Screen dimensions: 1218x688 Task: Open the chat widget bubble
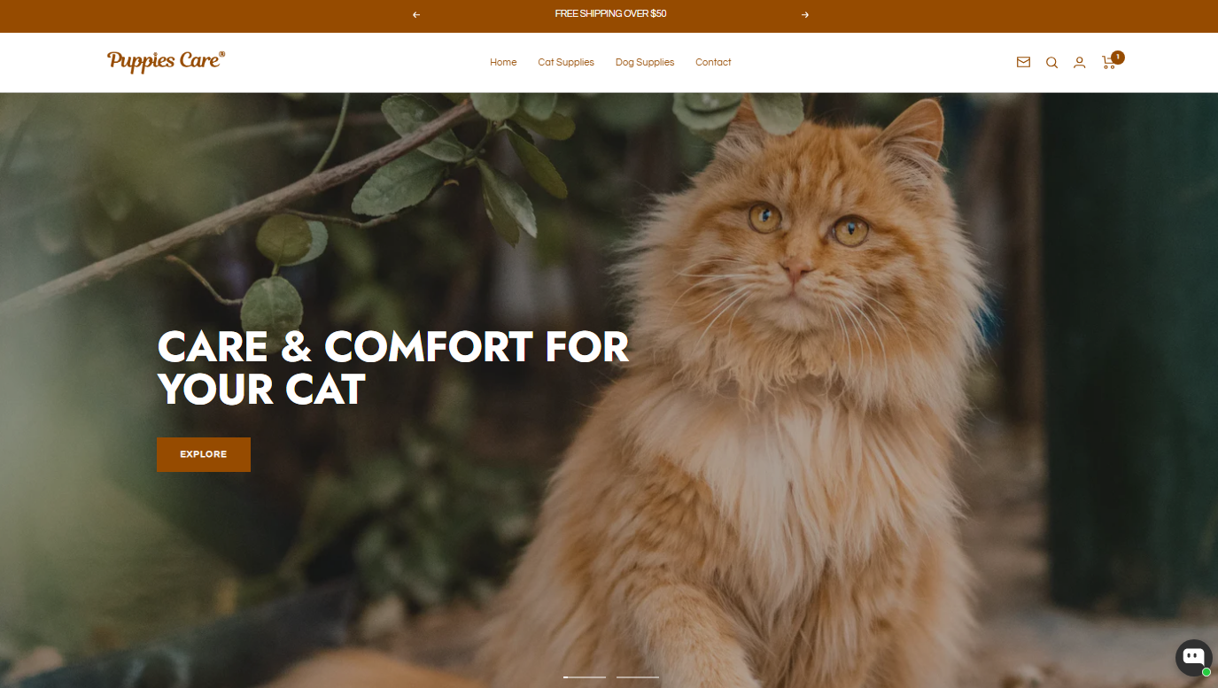1193,657
